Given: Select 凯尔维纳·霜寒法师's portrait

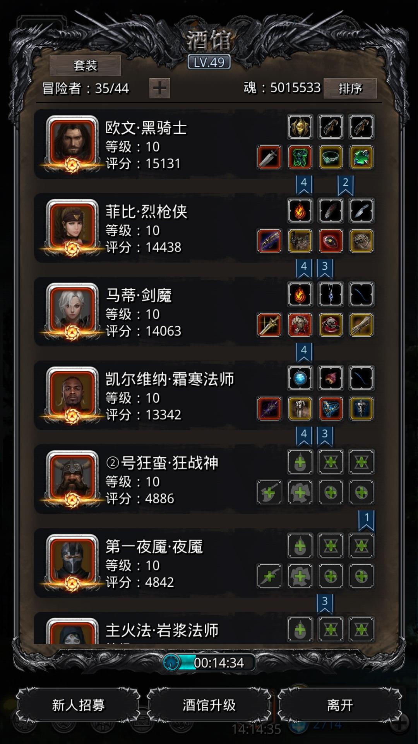Looking at the screenshot, I should coord(72,395).
